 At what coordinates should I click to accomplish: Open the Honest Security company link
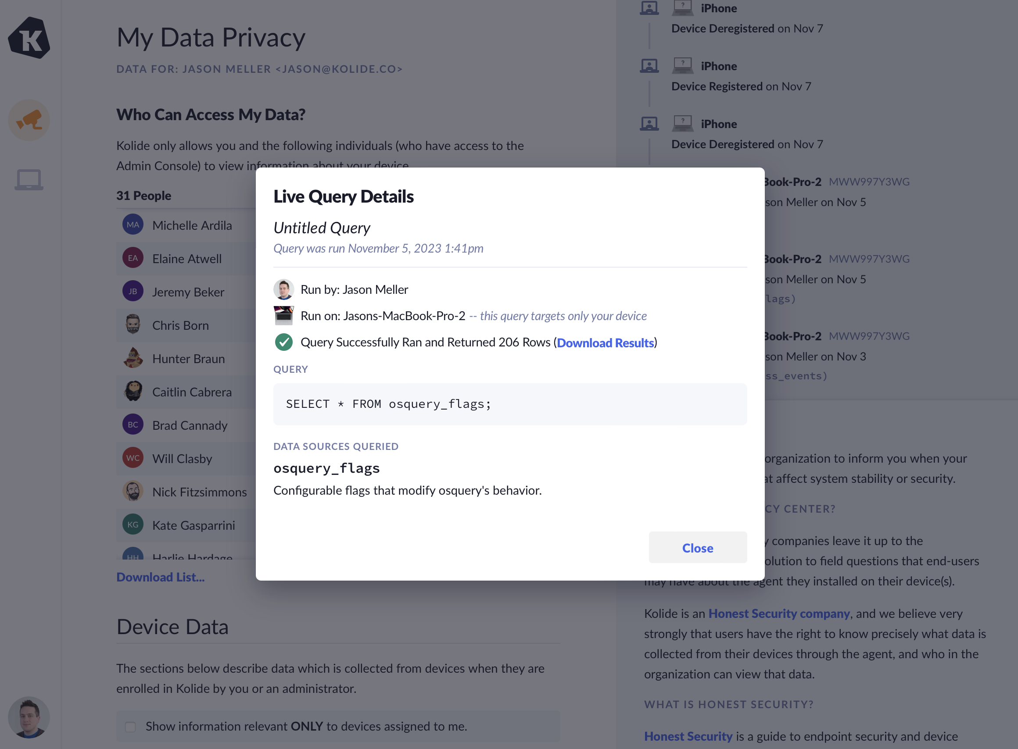[x=778, y=613]
